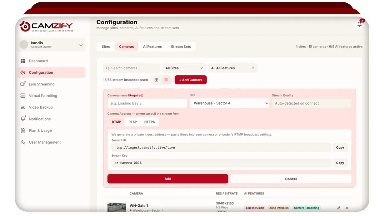Image resolution: width=384 pixels, height=216 pixels.
Task: Choose the RTMP address type
Action: click(x=117, y=122)
